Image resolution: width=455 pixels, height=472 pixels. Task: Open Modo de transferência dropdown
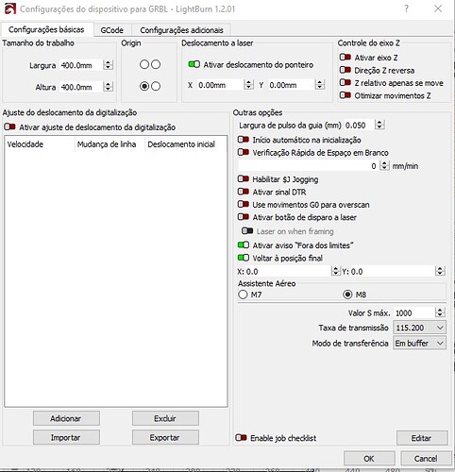419,343
